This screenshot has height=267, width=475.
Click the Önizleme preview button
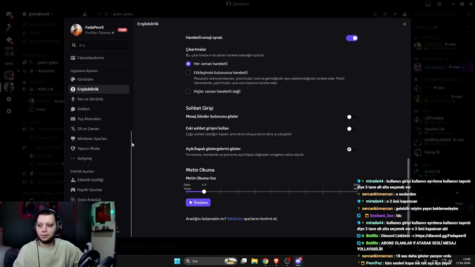(x=198, y=202)
